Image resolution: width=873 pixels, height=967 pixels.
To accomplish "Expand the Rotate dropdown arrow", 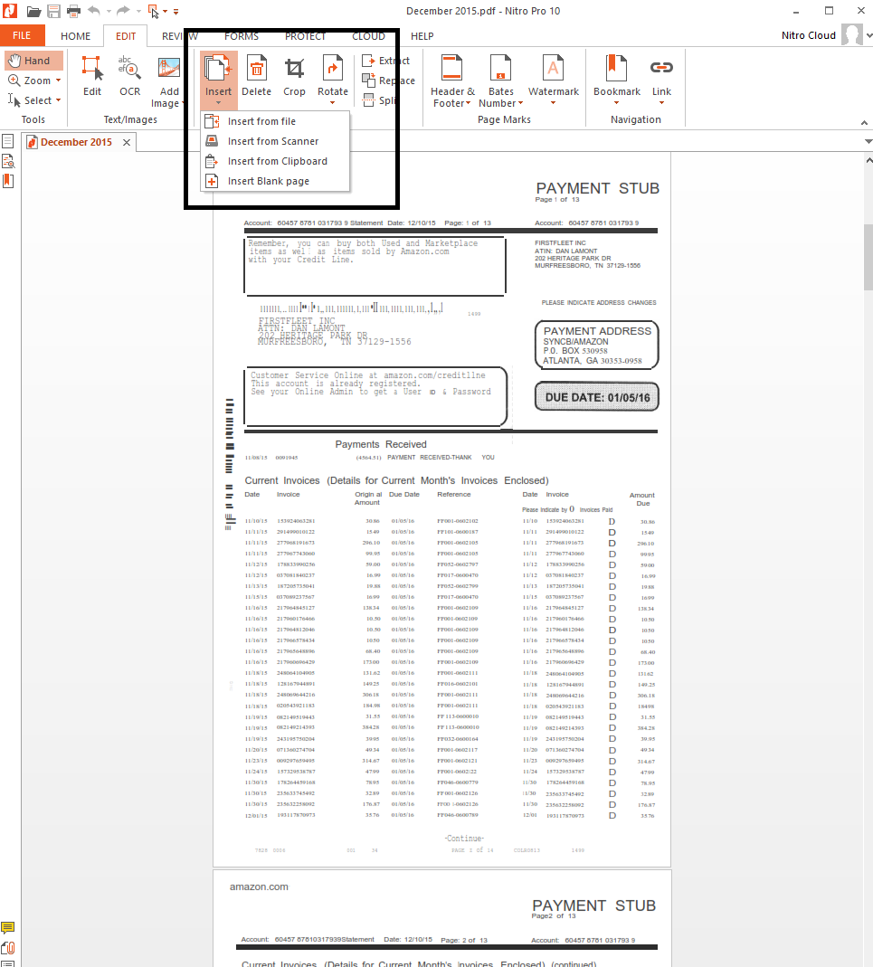I will pyautogui.click(x=333, y=103).
